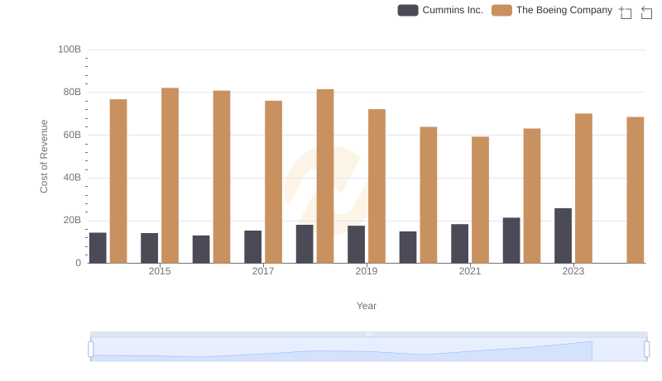Click the Cost of Revenue axis title

click(x=44, y=156)
